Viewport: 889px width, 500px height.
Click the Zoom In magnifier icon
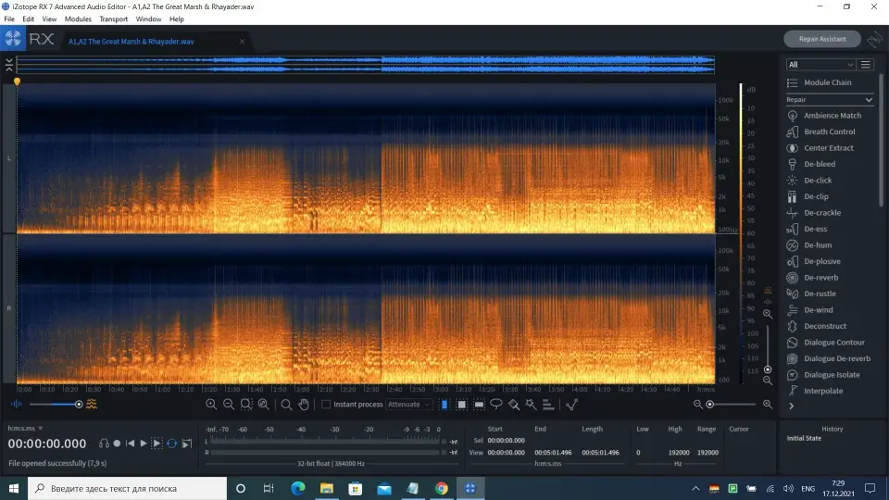tap(211, 405)
